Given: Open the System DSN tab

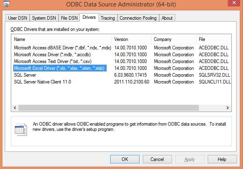Looking at the screenshot, I should click(x=44, y=18).
